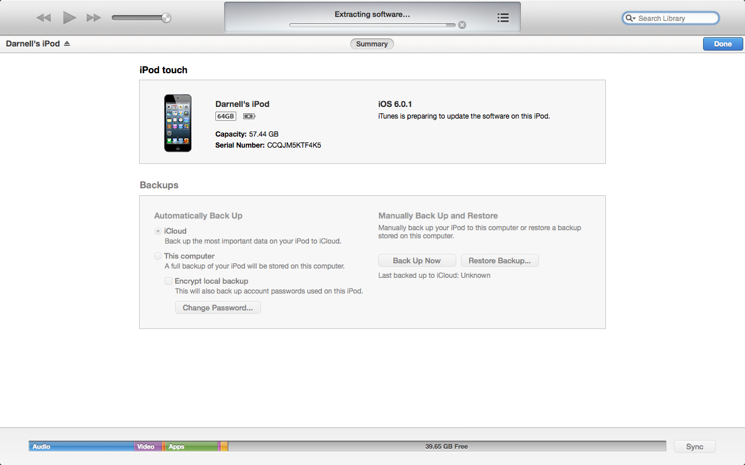Click Darnell's iPod name in header bar

(x=33, y=44)
